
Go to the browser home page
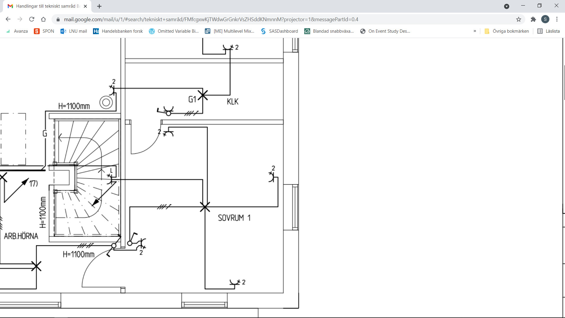(44, 19)
